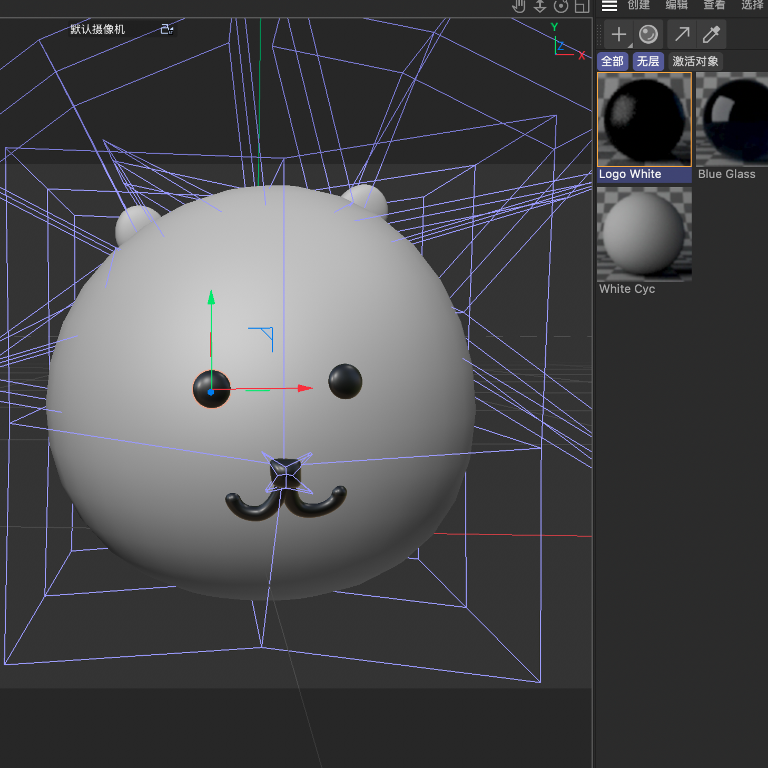Select the White Cyc material thumbnail

[644, 234]
